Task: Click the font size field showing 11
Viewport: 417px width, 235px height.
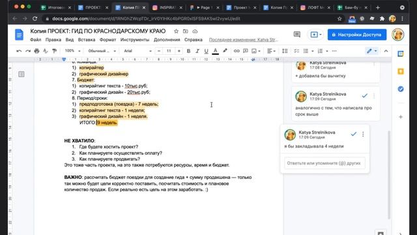Action: [x=169, y=51]
